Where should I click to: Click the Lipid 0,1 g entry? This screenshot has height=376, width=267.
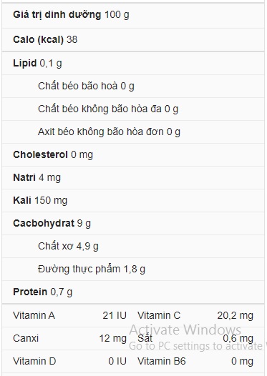(x=133, y=64)
